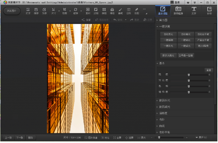Toggle 全屏 (fullscreen) mode in bottom bar
Screen dimensions: 218x143
tap(117, 138)
